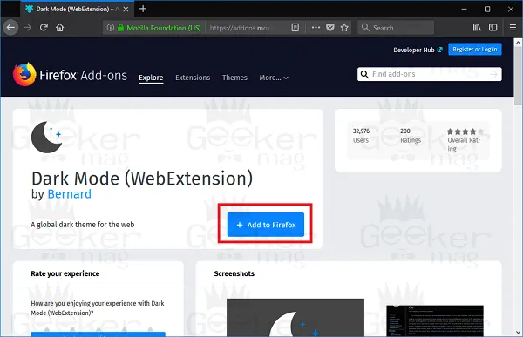Click the Dark Mode moon add-on icon
Viewport: 523px width, 337px height.
point(47,137)
